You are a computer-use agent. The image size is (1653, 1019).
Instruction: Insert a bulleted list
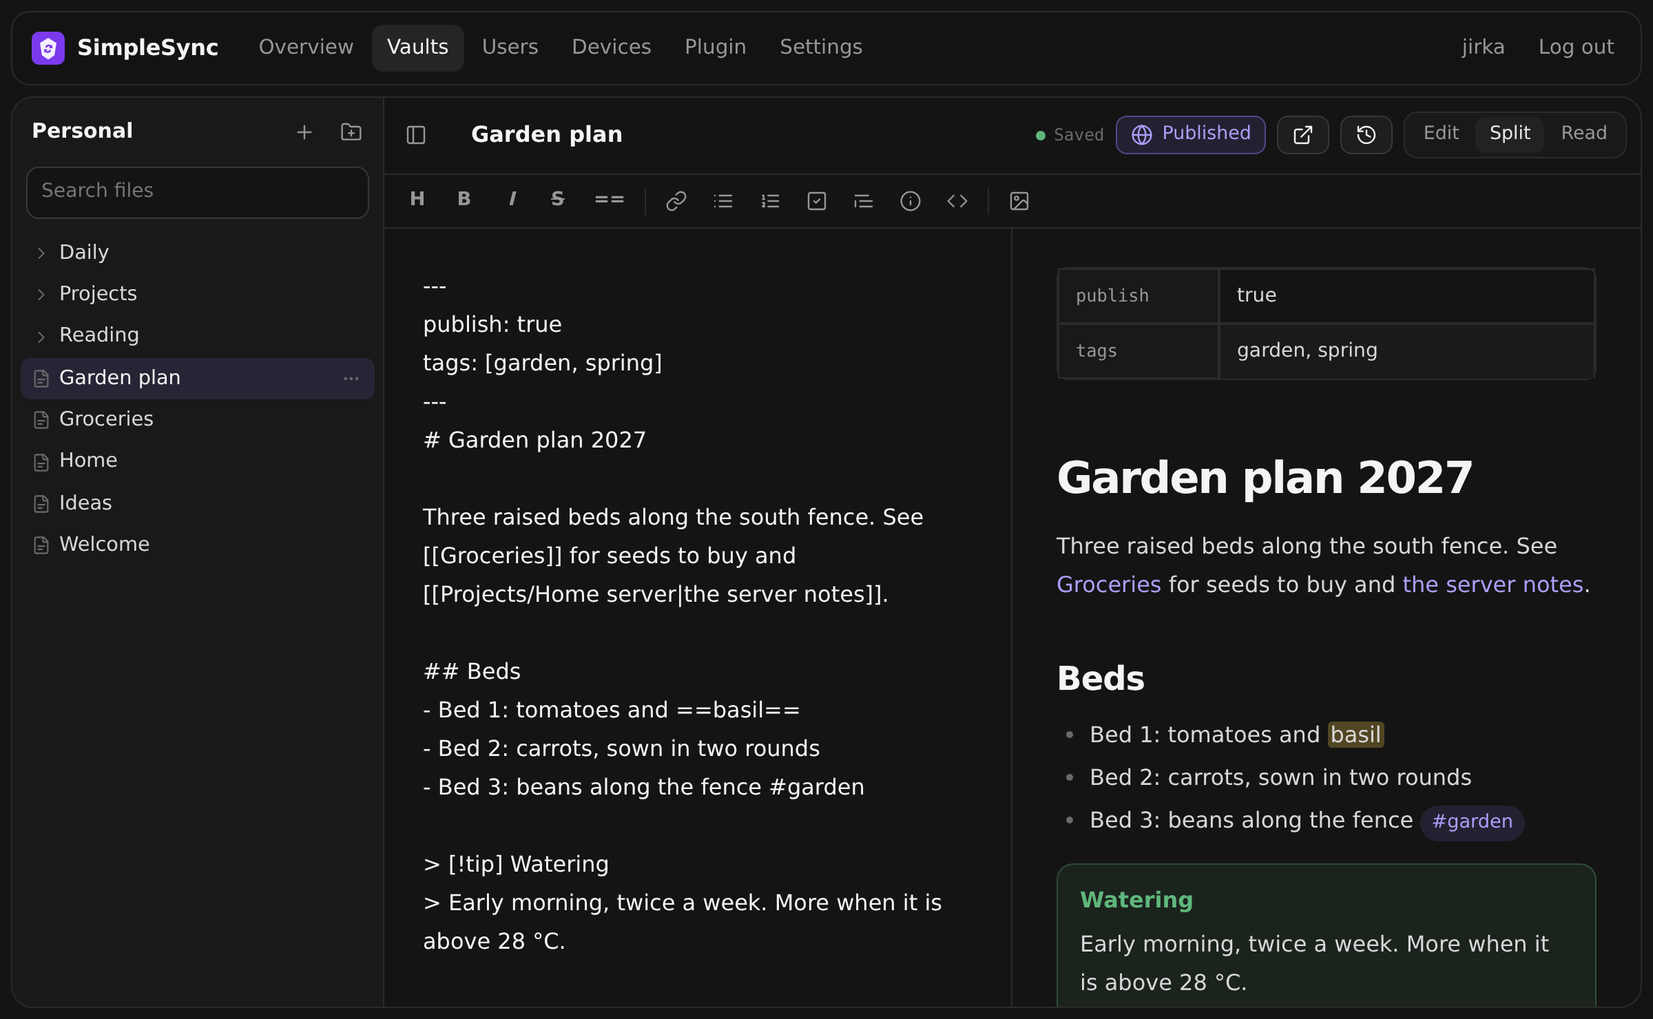[723, 201]
